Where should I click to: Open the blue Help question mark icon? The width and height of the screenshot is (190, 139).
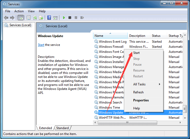pos(49,18)
